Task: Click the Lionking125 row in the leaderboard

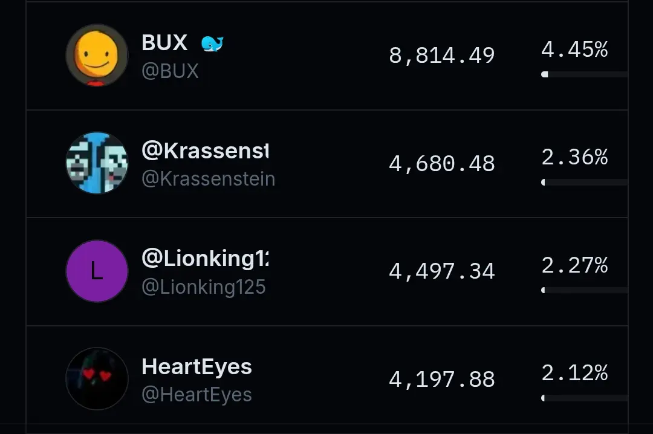Action: (x=326, y=271)
